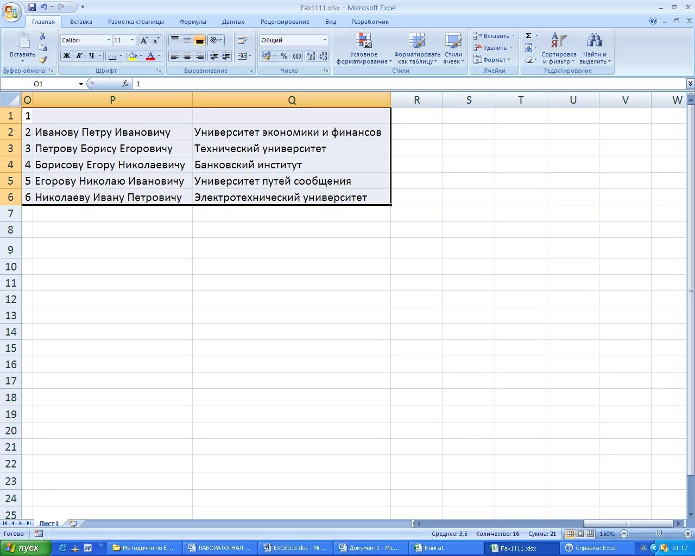Save workbook with floppy icon
This screenshot has height=556, width=695.
coord(32,7)
